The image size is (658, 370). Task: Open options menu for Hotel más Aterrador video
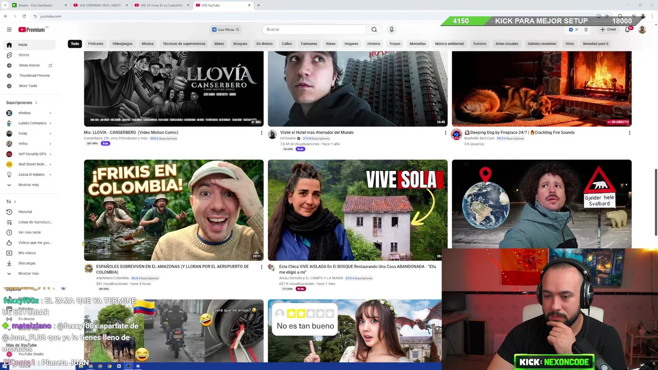click(445, 133)
